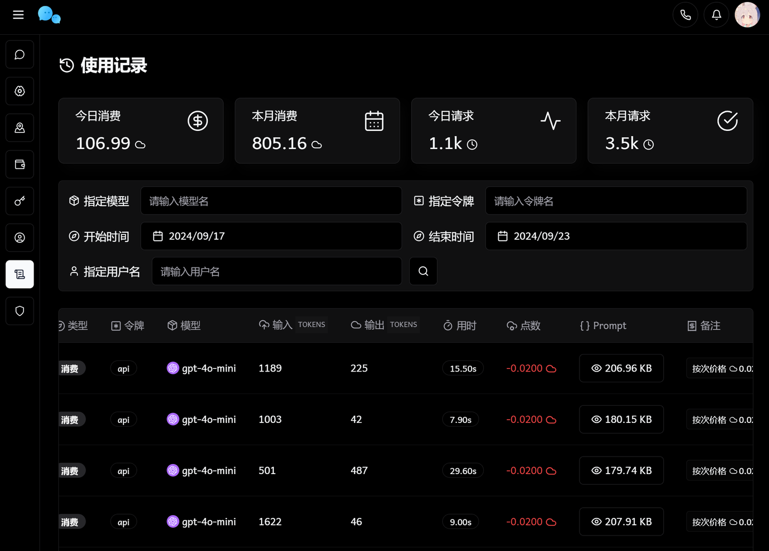
Task: Open the start date picker showing 2024/09/17
Action: (271, 236)
